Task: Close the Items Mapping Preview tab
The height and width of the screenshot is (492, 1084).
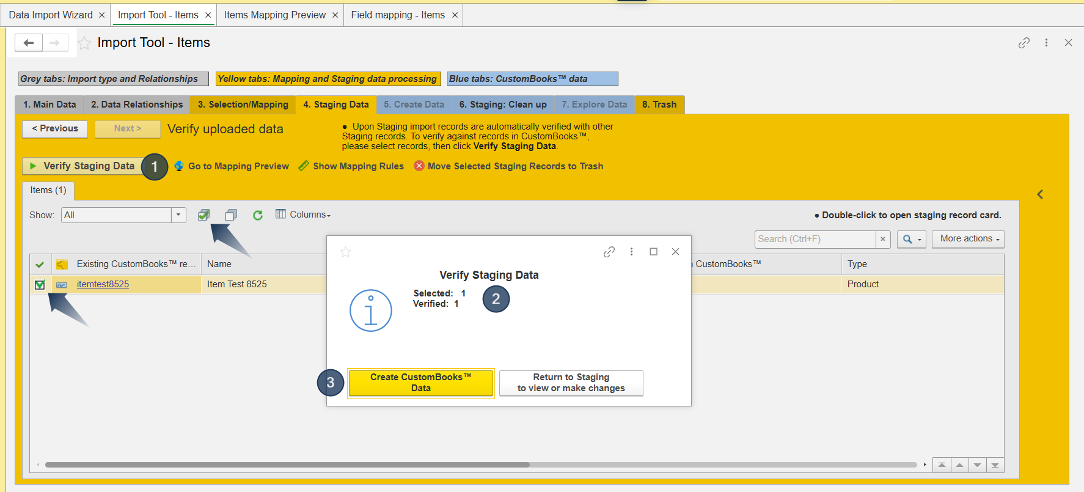Action: 335,15
